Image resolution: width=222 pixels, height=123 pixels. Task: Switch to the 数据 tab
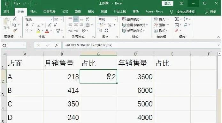[x=78, y=11]
